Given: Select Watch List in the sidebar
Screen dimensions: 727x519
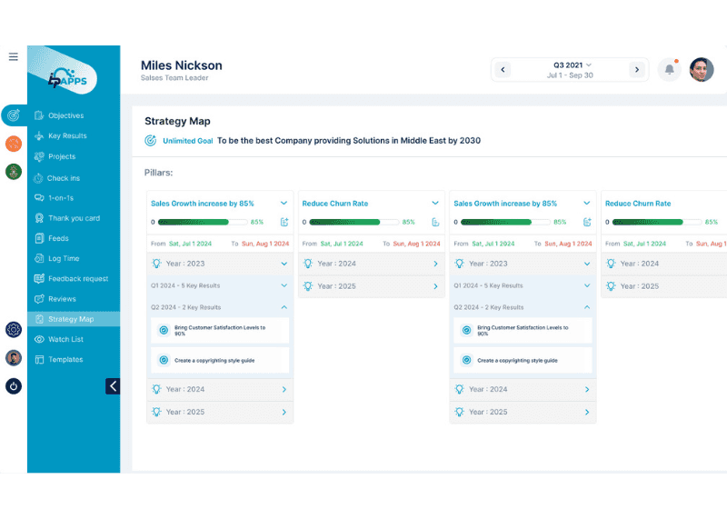Looking at the screenshot, I should tap(65, 339).
